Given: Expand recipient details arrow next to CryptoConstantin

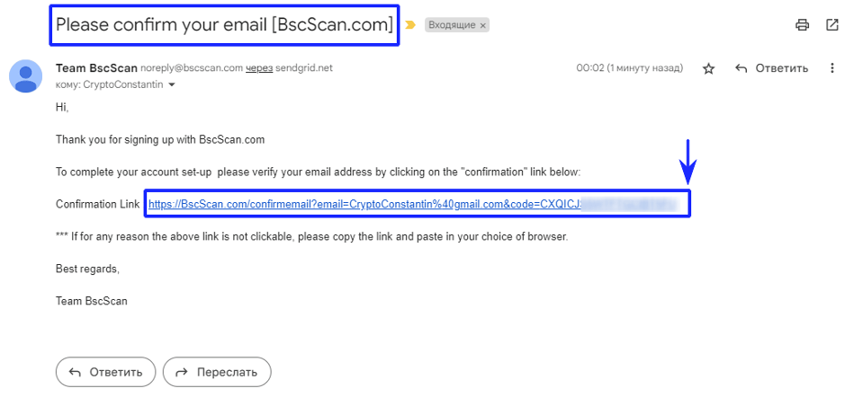Looking at the screenshot, I should click(x=172, y=85).
